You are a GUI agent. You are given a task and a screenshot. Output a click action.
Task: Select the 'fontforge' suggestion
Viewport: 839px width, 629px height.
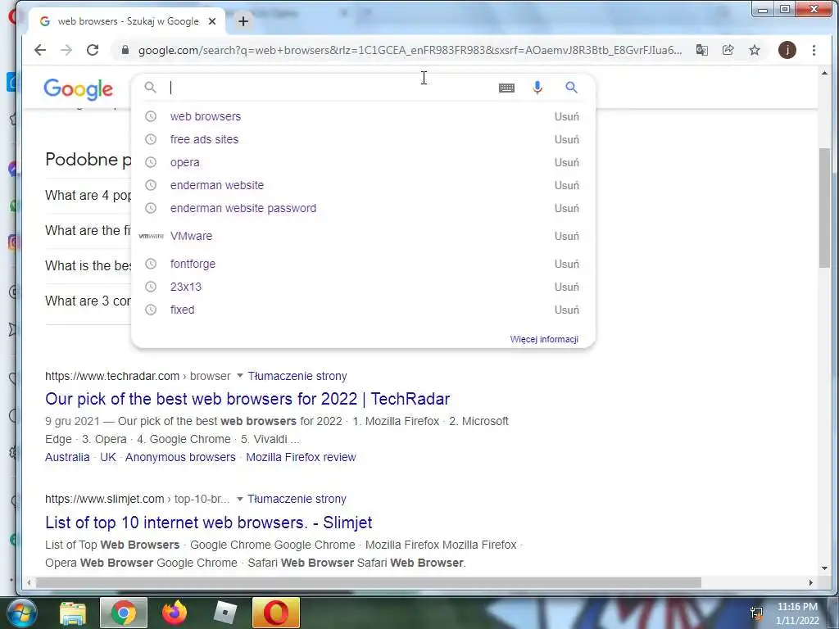pyautogui.click(x=193, y=265)
